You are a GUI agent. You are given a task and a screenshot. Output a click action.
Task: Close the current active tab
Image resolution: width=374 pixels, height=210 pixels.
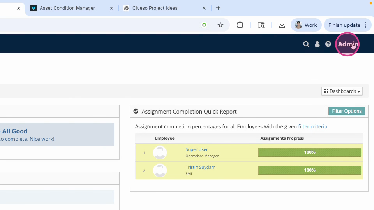point(19,8)
